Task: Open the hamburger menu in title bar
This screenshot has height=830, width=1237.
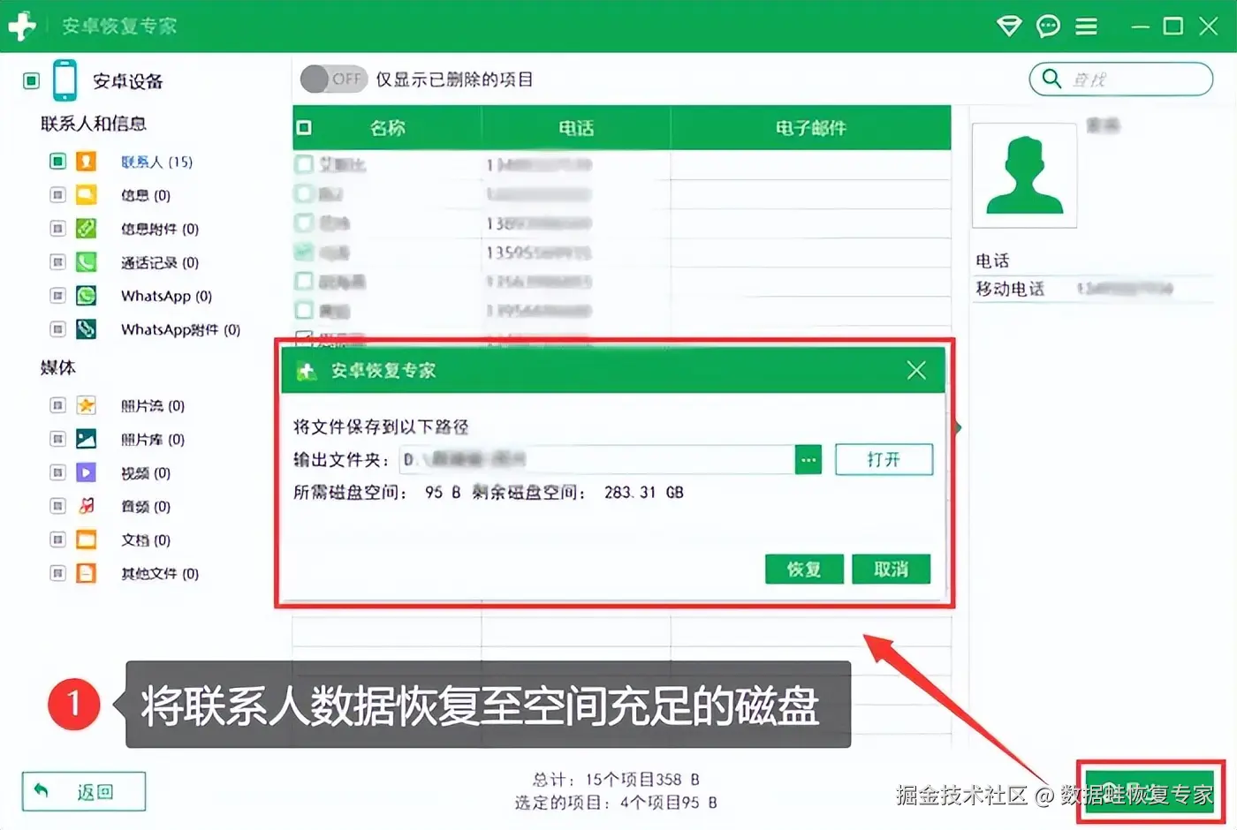Action: (x=1086, y=26)
